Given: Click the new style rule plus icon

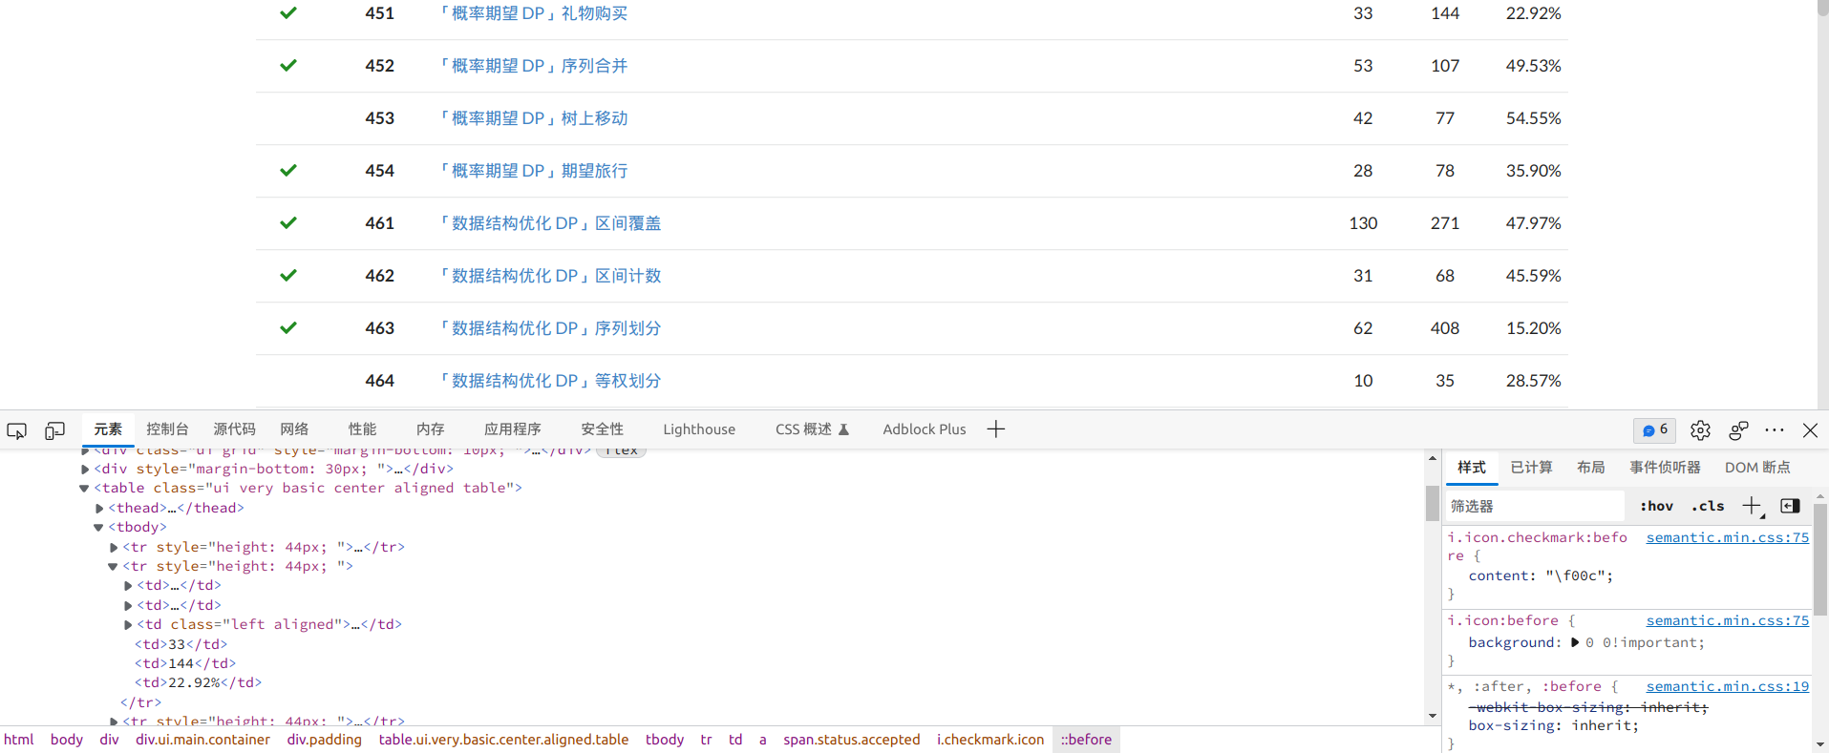Looking at the screenshot, I should pos(1752,506).
